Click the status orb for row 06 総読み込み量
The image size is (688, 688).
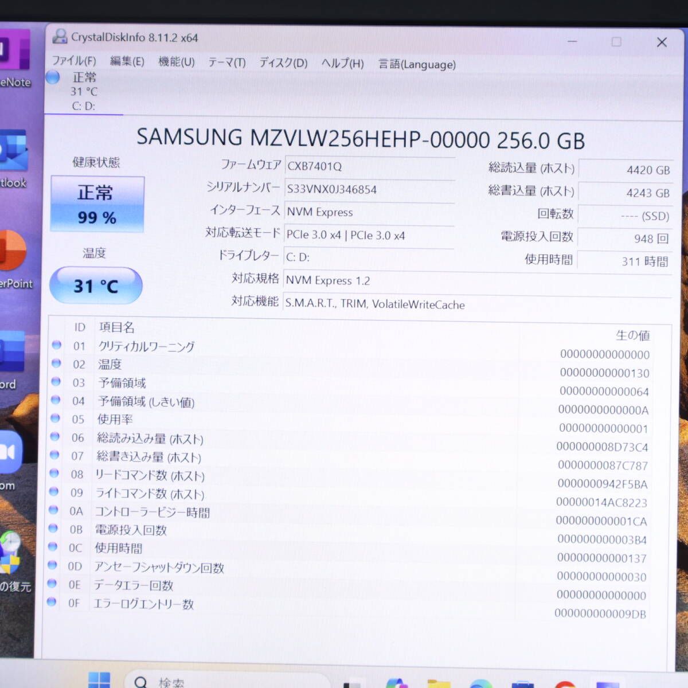55,437
